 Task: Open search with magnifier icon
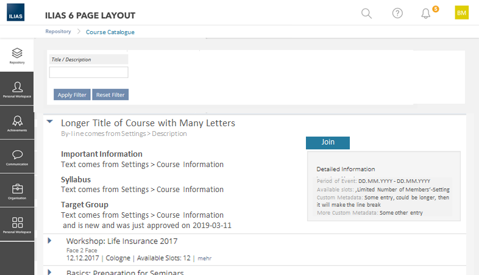366,13
